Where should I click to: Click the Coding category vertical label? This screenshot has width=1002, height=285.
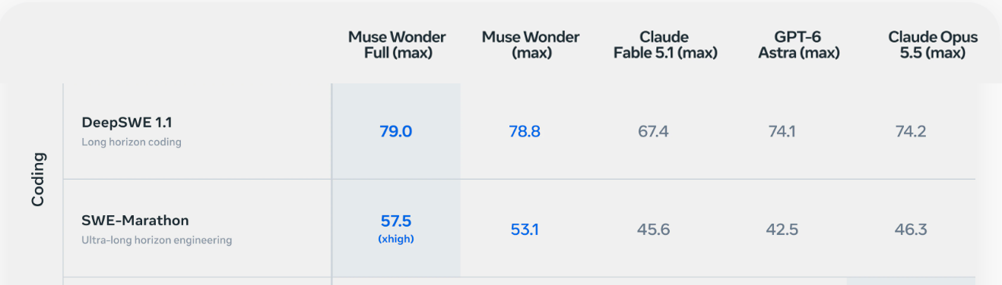(38, 180)
